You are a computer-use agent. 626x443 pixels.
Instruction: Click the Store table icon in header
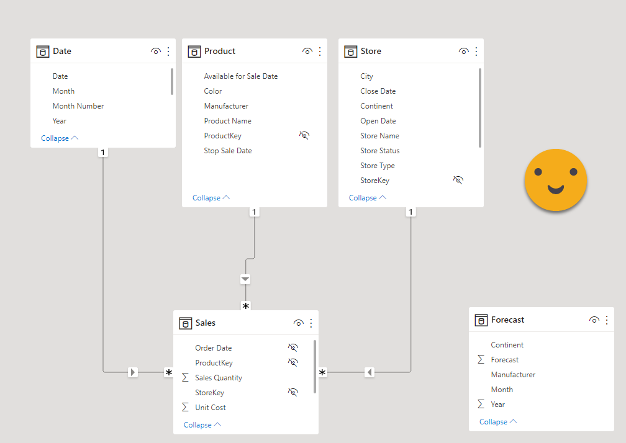point(351,51)
